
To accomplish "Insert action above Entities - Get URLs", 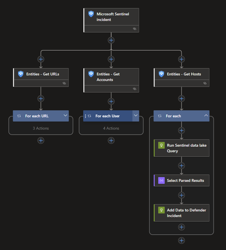I will pyautogui.click(x=41, y=59).
